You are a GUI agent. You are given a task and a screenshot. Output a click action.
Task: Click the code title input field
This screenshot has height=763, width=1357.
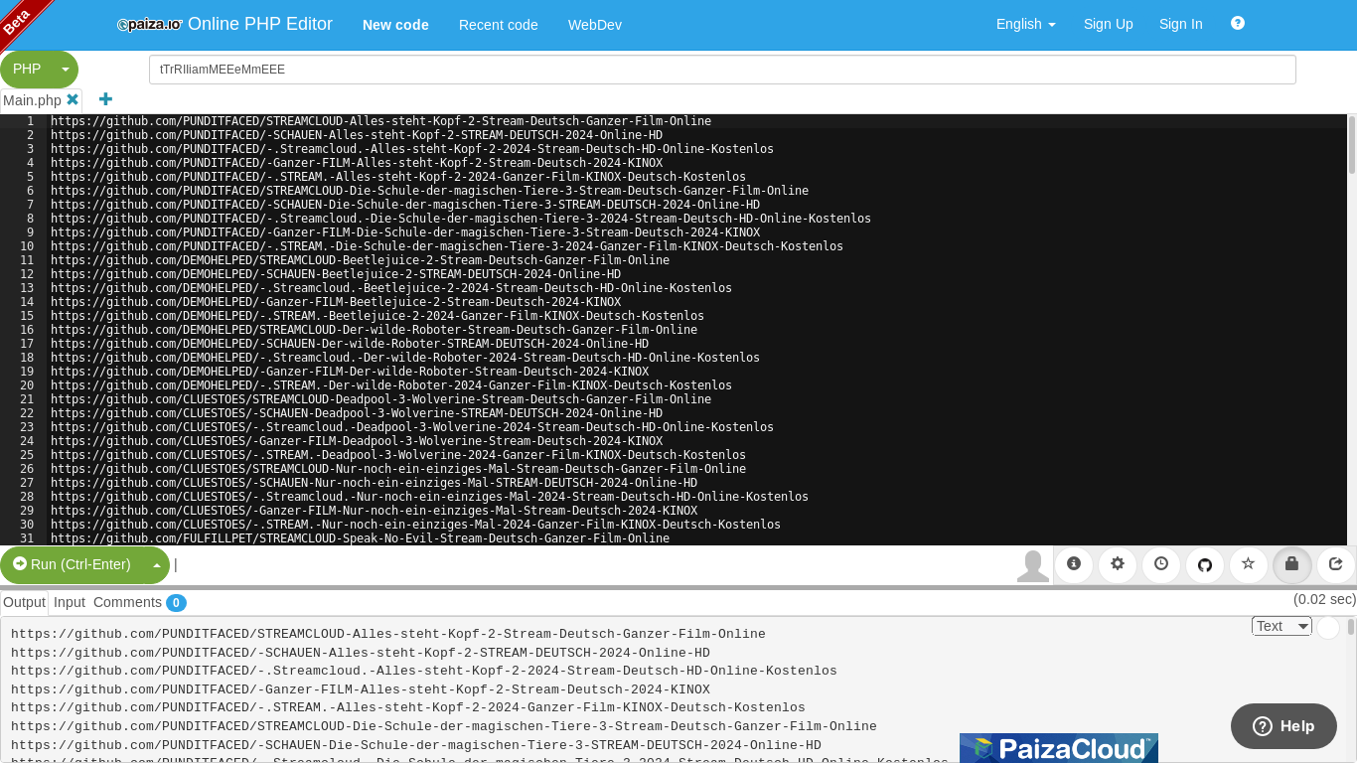pos(722,70)
